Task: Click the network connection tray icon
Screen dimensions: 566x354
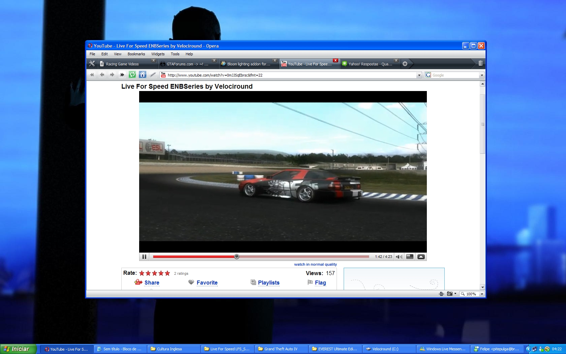Action: click(x=534, y=349)
